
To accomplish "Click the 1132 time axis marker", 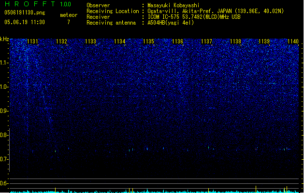I will point(61,41).
